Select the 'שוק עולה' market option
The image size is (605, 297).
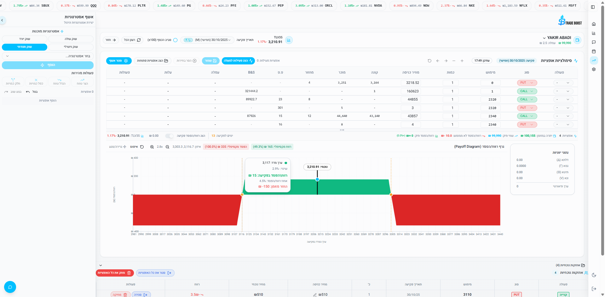(x=71, y=39)
